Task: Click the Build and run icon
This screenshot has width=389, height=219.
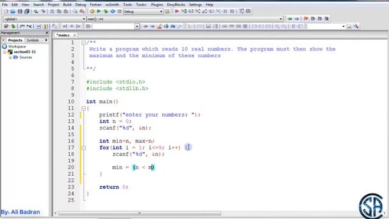Action: (106, 12)
